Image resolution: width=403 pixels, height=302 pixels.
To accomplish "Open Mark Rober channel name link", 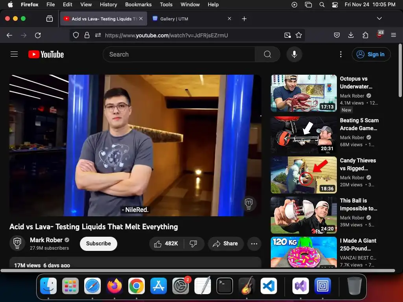I will click(46, 240).
